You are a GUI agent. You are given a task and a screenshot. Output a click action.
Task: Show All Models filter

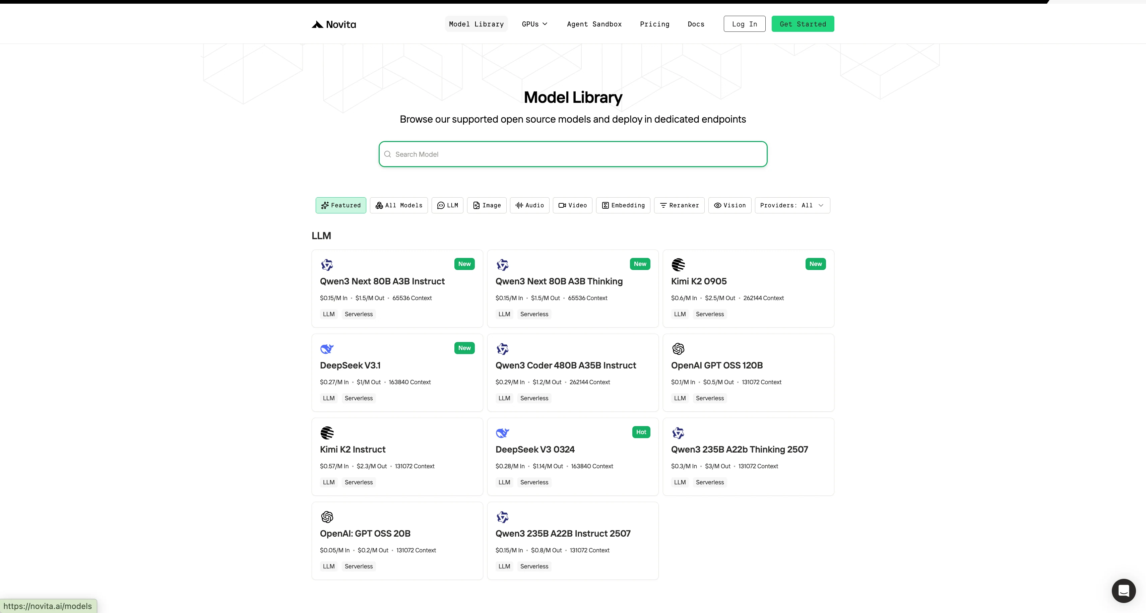coord(399,205)
